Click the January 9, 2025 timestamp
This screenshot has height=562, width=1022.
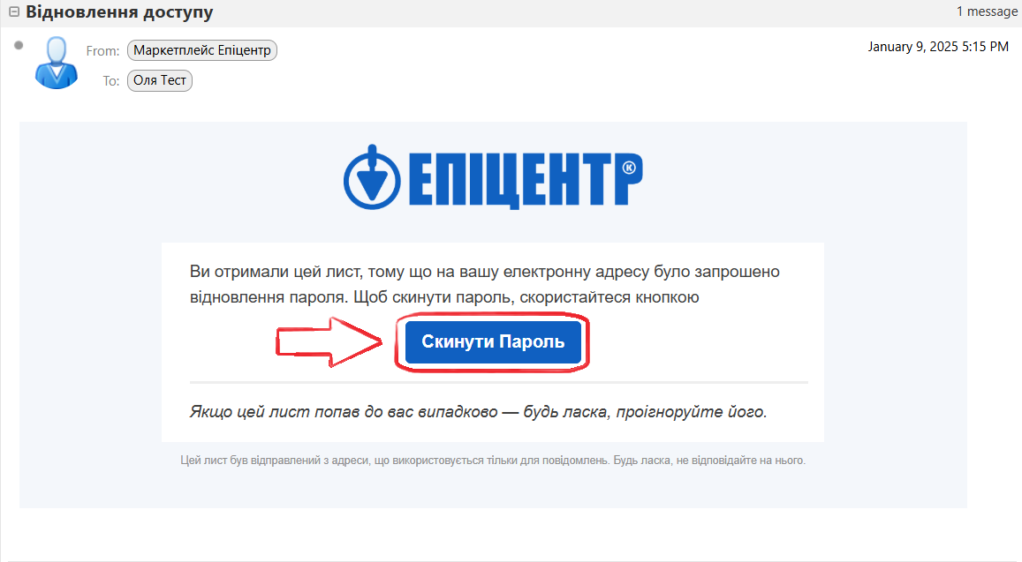pyautogui.click(x=938, y=46)
